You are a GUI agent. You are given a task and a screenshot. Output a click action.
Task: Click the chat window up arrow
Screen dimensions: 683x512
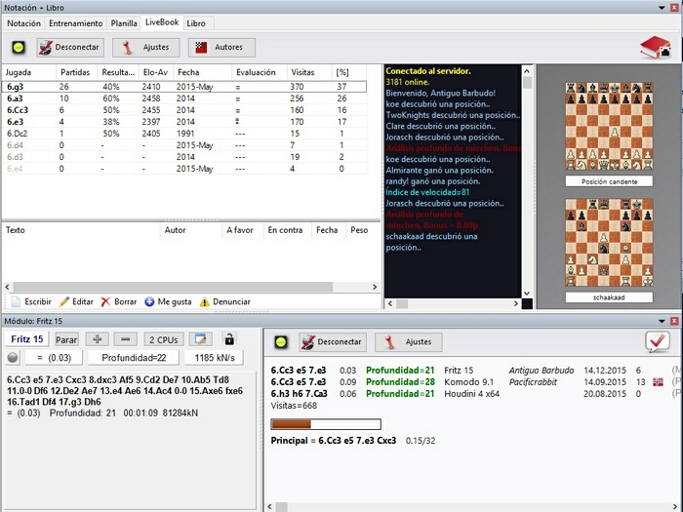(x=527, y=71)
